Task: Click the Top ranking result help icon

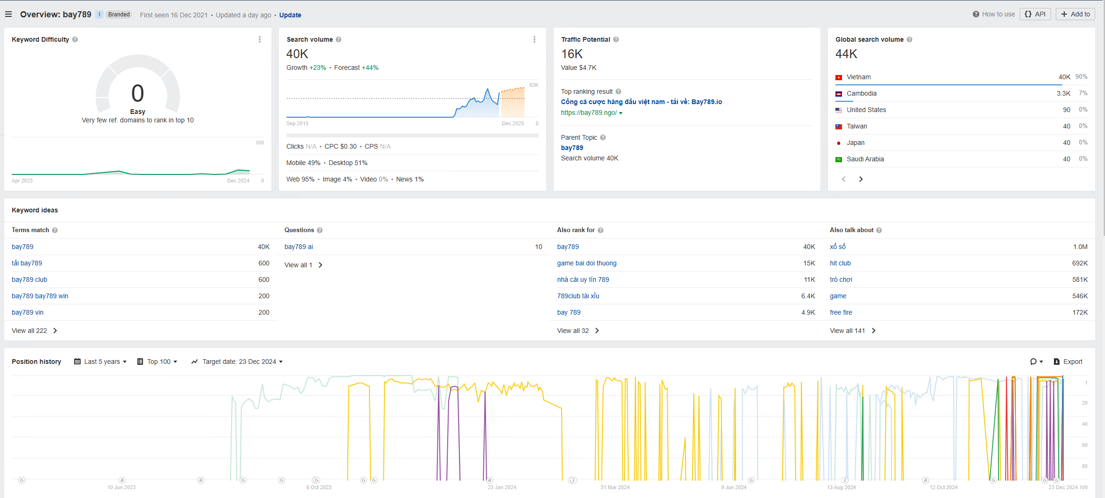Action: pos(618,91)
